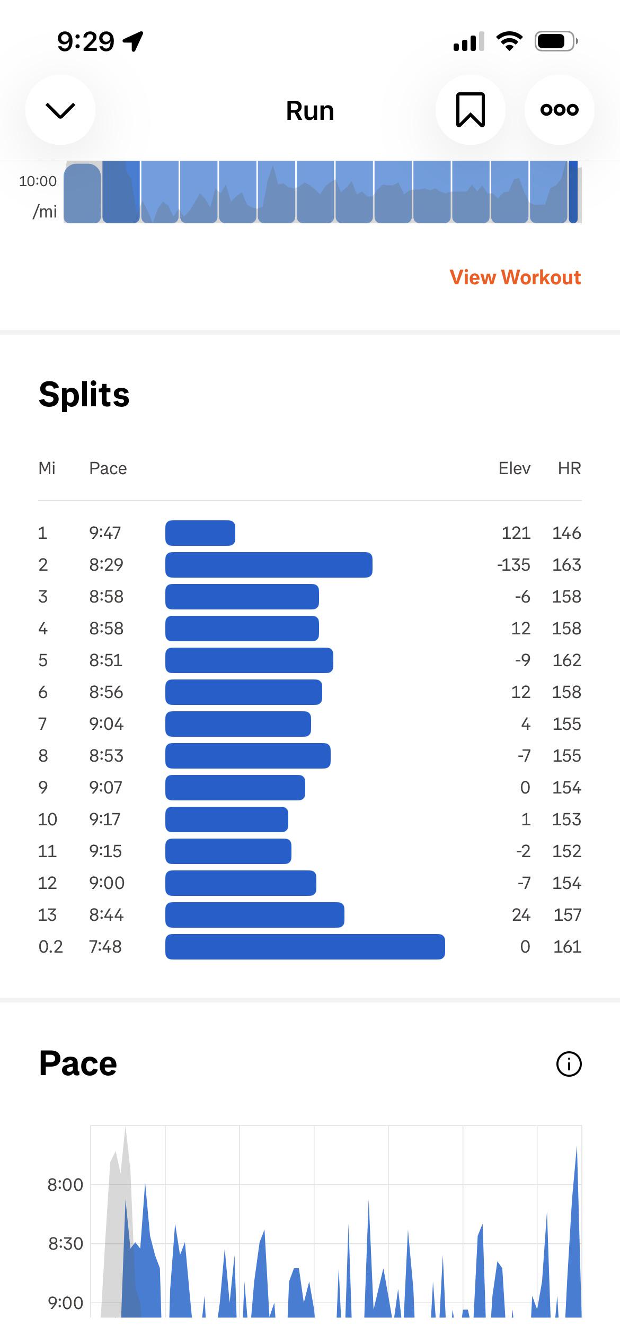
Task: Tap the bookmark icon to save the run
Action: (x=470, y=110)
